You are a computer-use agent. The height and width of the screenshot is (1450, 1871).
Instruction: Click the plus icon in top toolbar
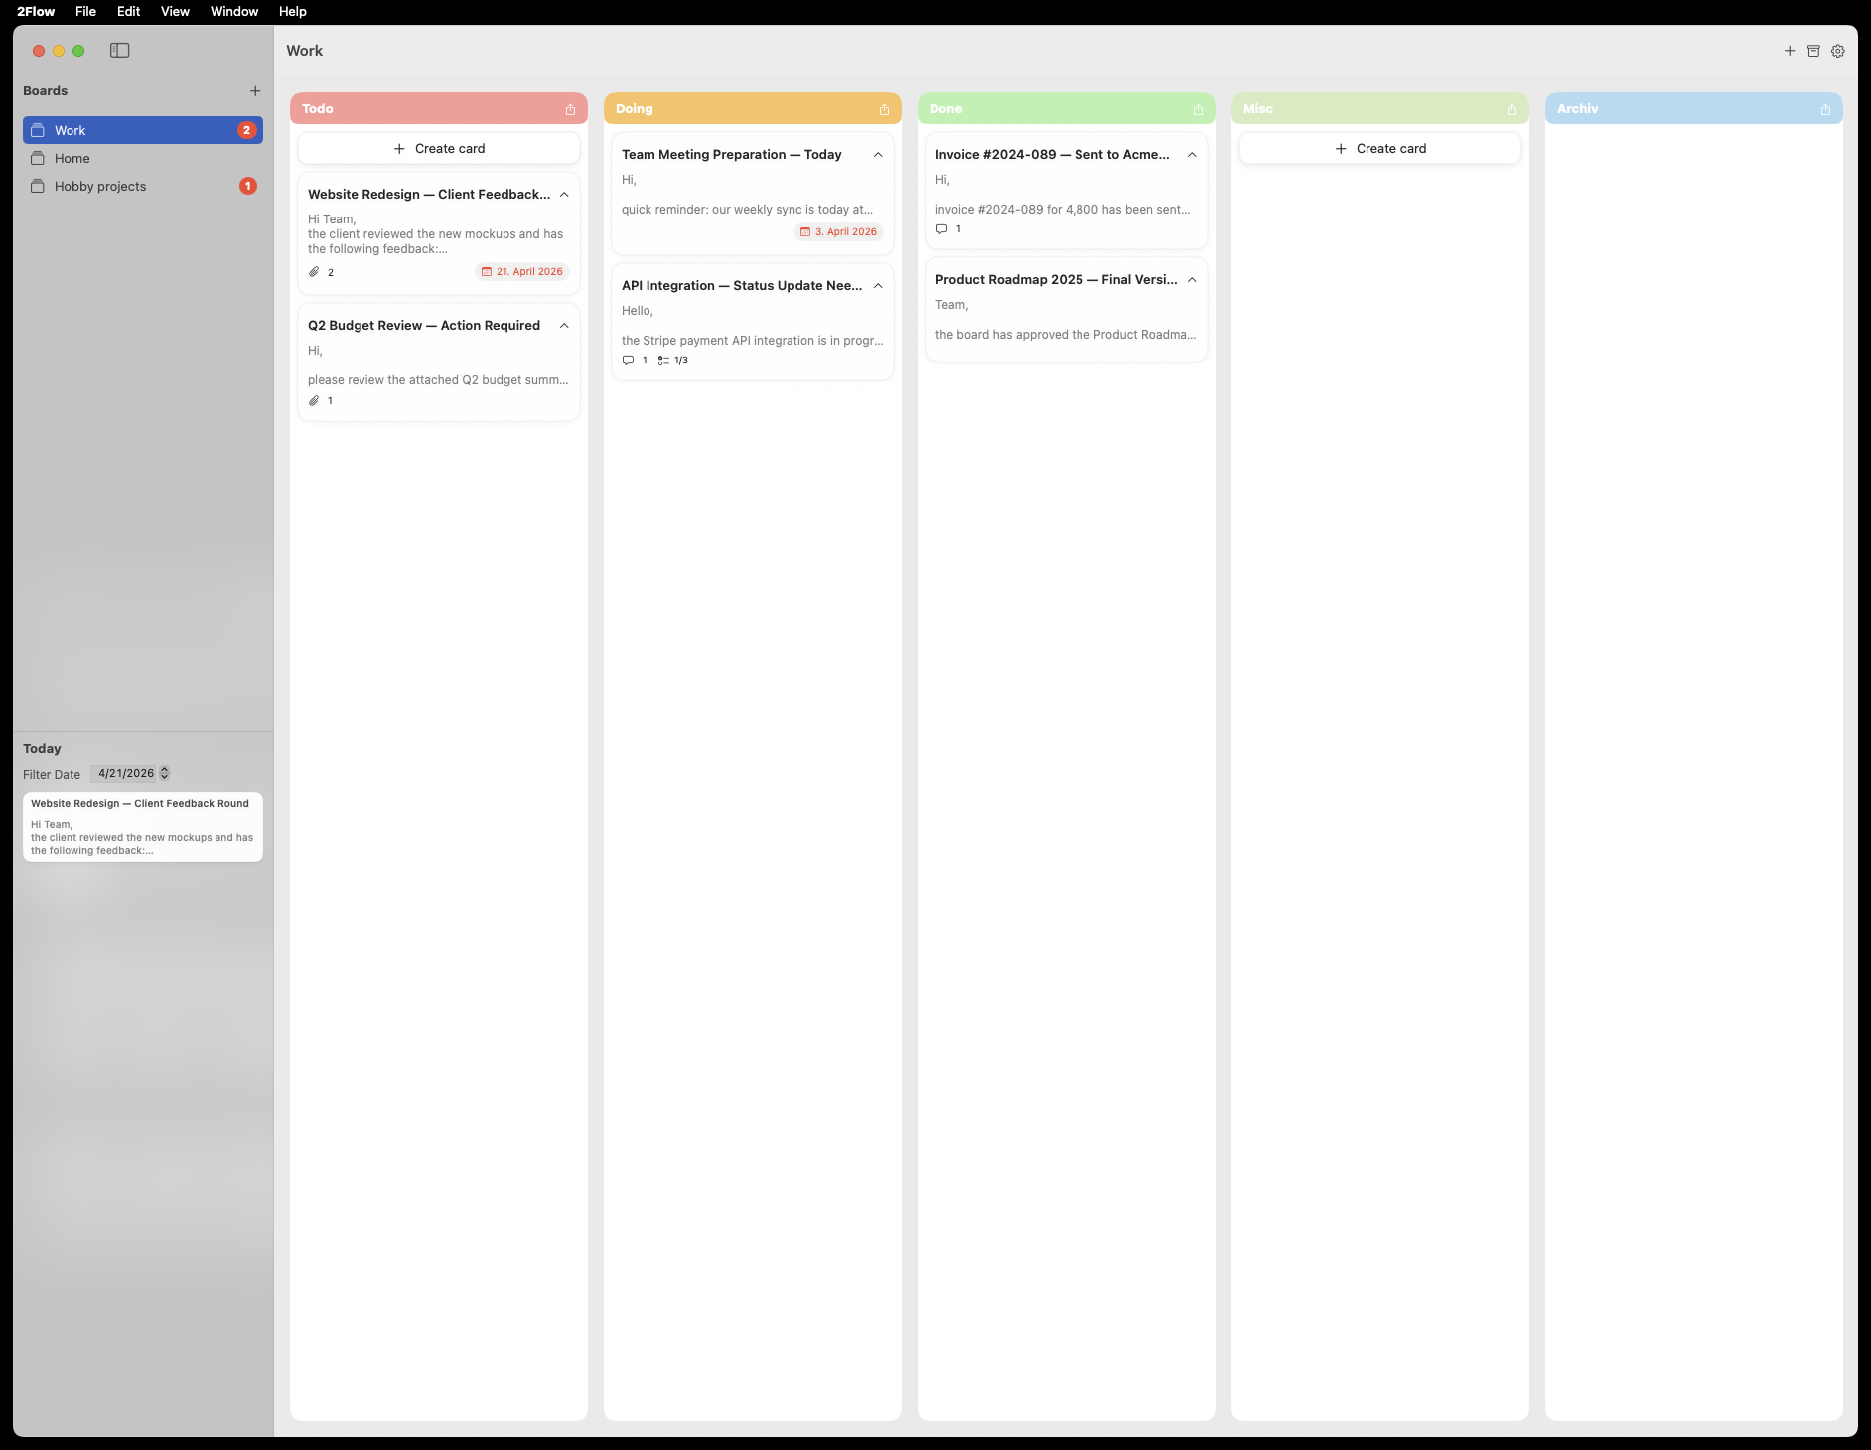pos(1790,51)
